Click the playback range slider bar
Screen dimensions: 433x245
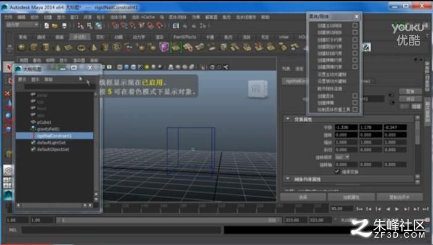[x=169, y=220]
